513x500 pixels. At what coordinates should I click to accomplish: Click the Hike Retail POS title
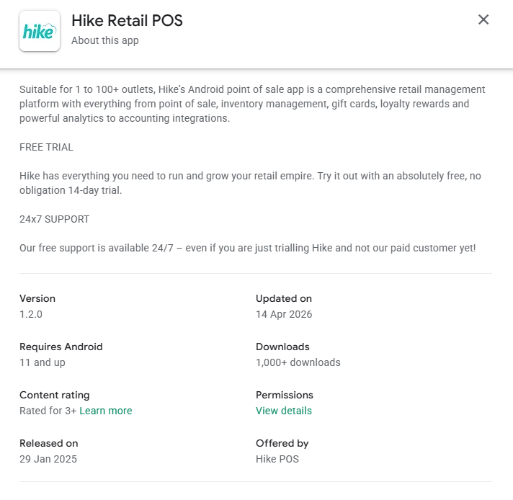tap(127, 21)
